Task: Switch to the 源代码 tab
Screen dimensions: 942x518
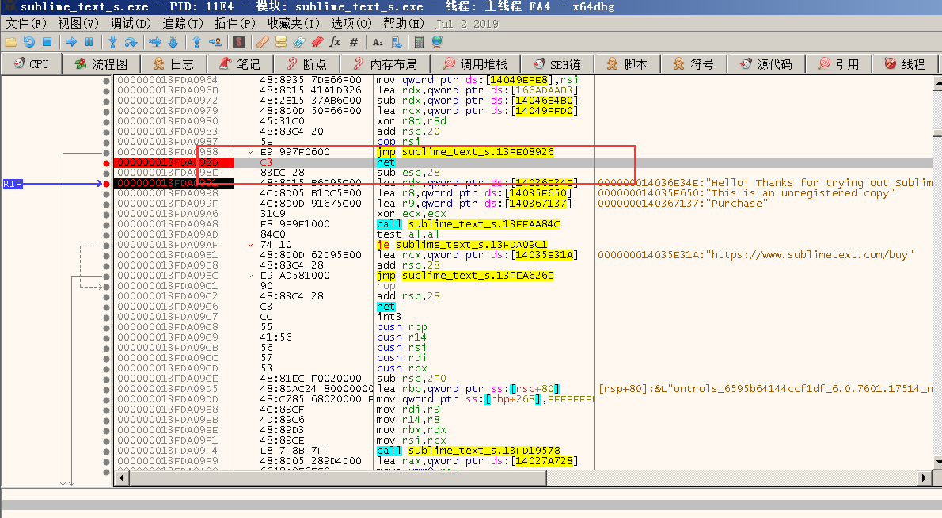Action: [766, 63]
